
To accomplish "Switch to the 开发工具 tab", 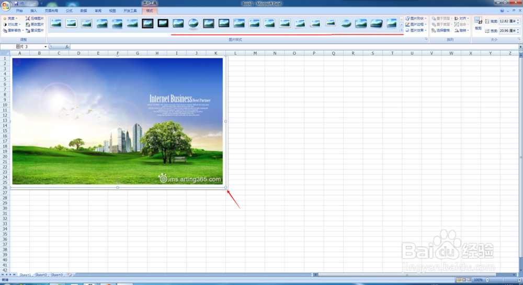I will click(x=130, y=10).
